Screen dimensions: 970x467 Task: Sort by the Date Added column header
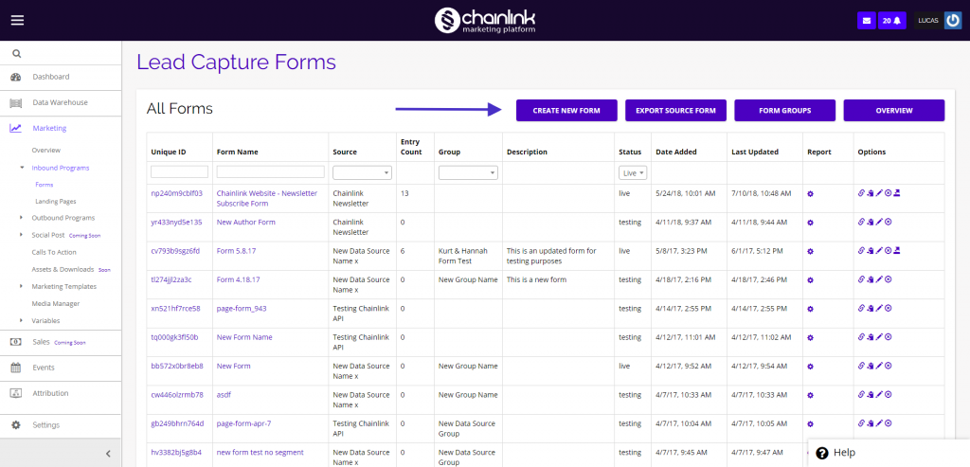coord(676,153)
